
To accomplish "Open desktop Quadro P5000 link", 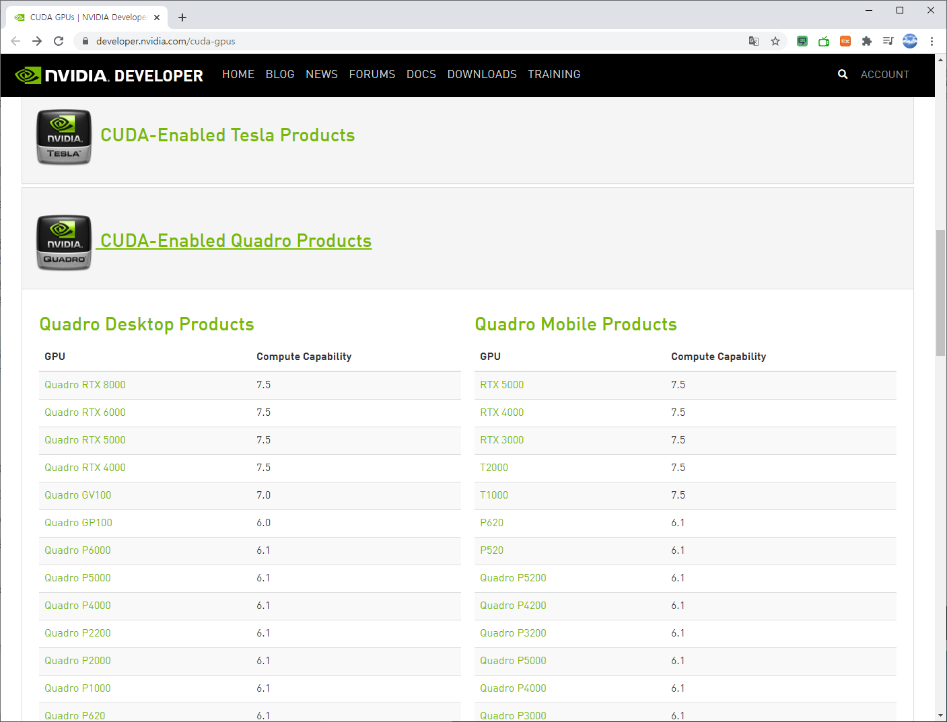I will click(x=77, y=578).
